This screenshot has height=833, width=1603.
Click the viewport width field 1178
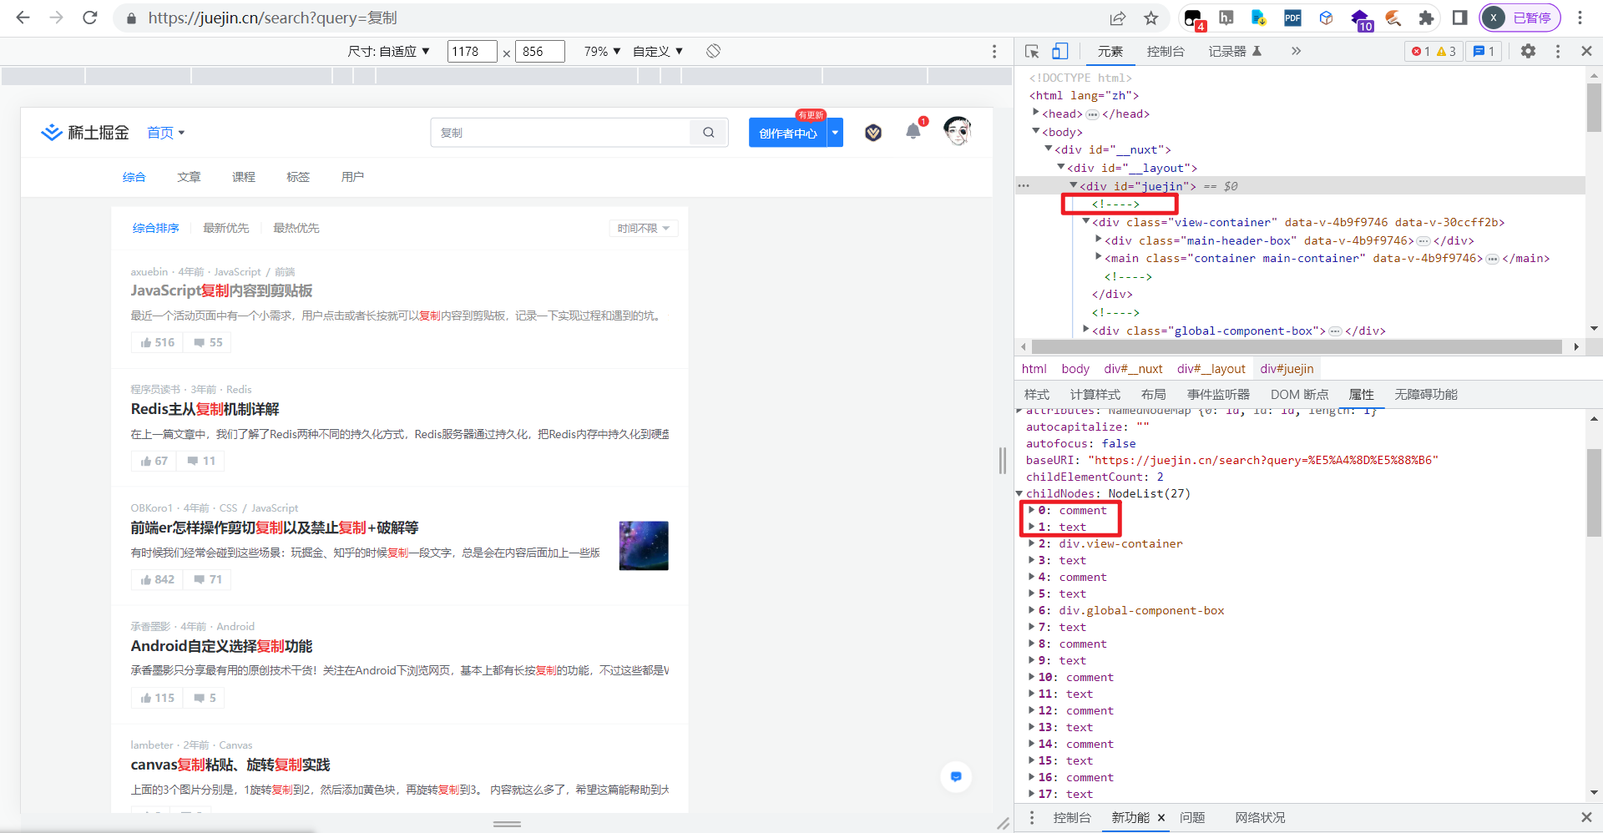(x=472, y=51)
